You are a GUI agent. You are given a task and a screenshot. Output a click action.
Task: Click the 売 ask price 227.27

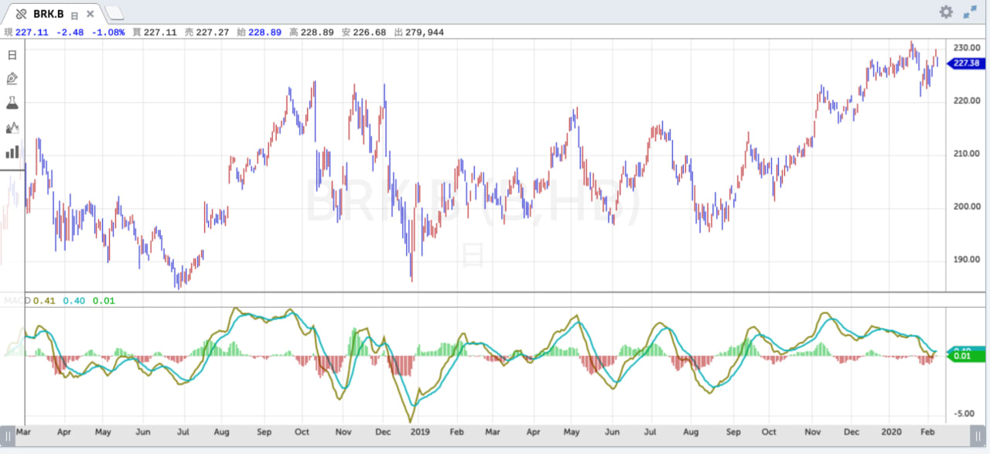[x=213, y=32]
